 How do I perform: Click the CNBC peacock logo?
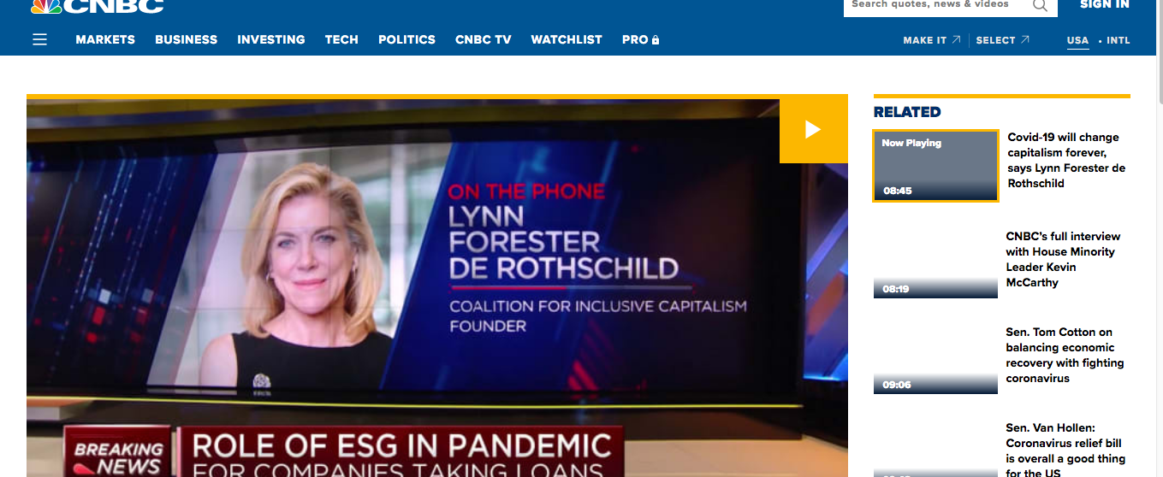click(x=96, y=6)
